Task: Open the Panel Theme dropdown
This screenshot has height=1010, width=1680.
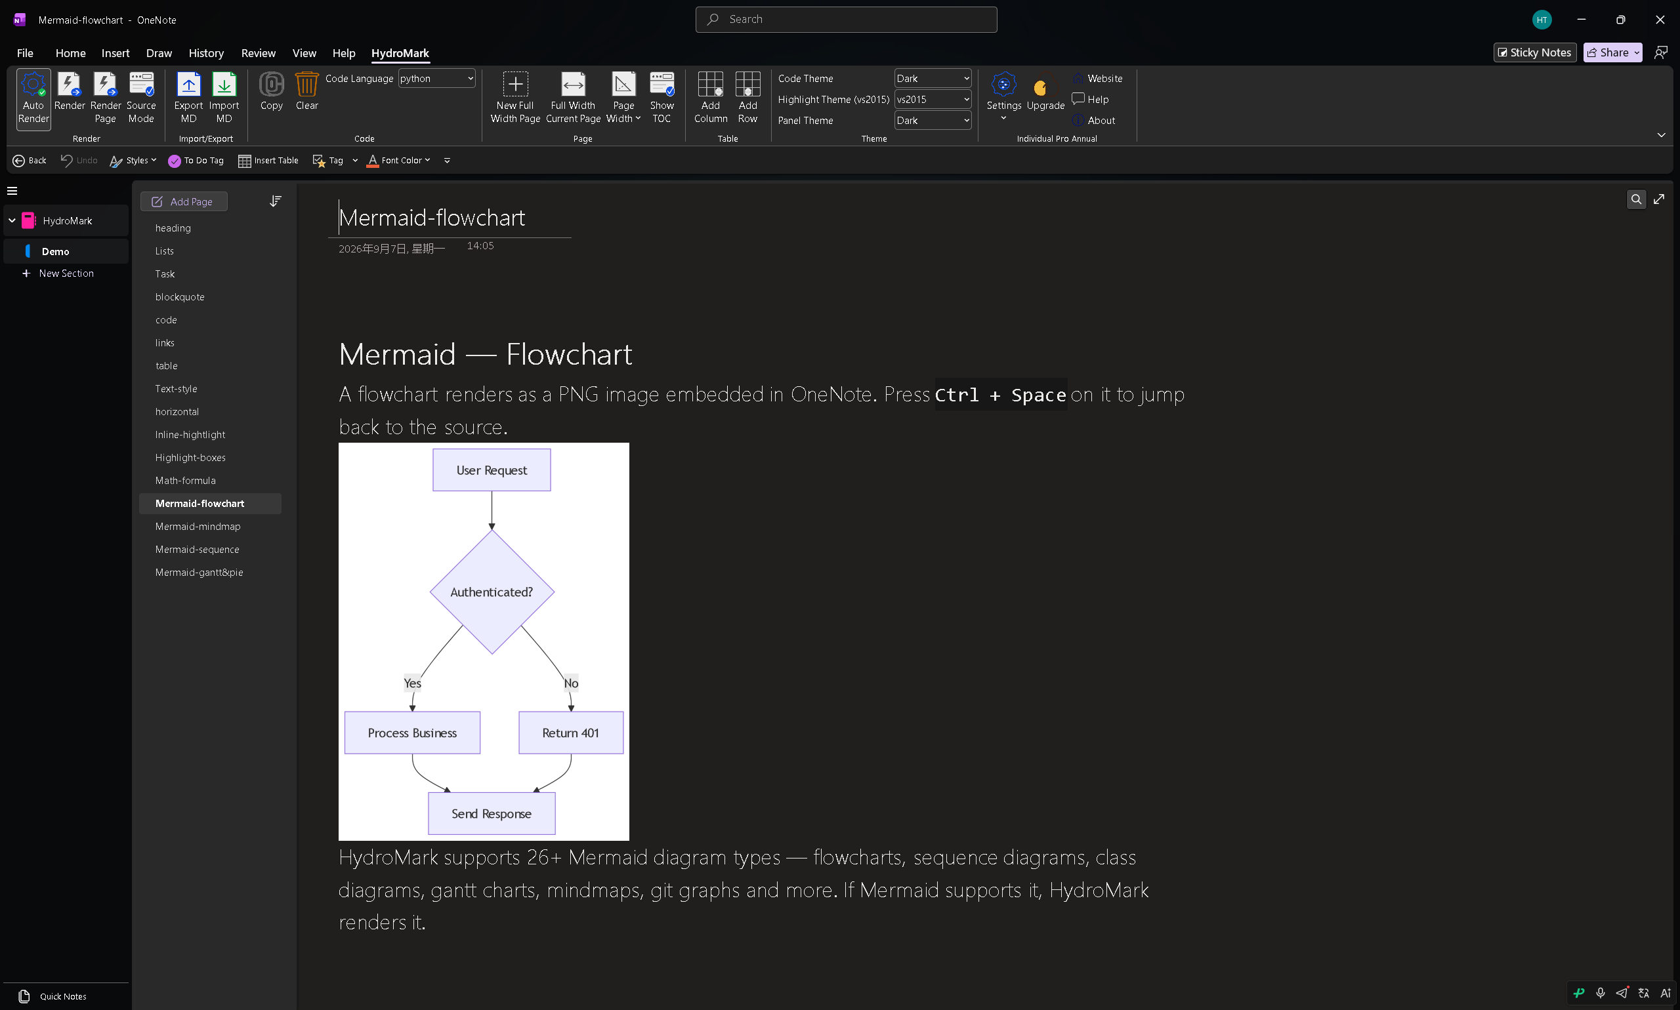Action: 933,121
